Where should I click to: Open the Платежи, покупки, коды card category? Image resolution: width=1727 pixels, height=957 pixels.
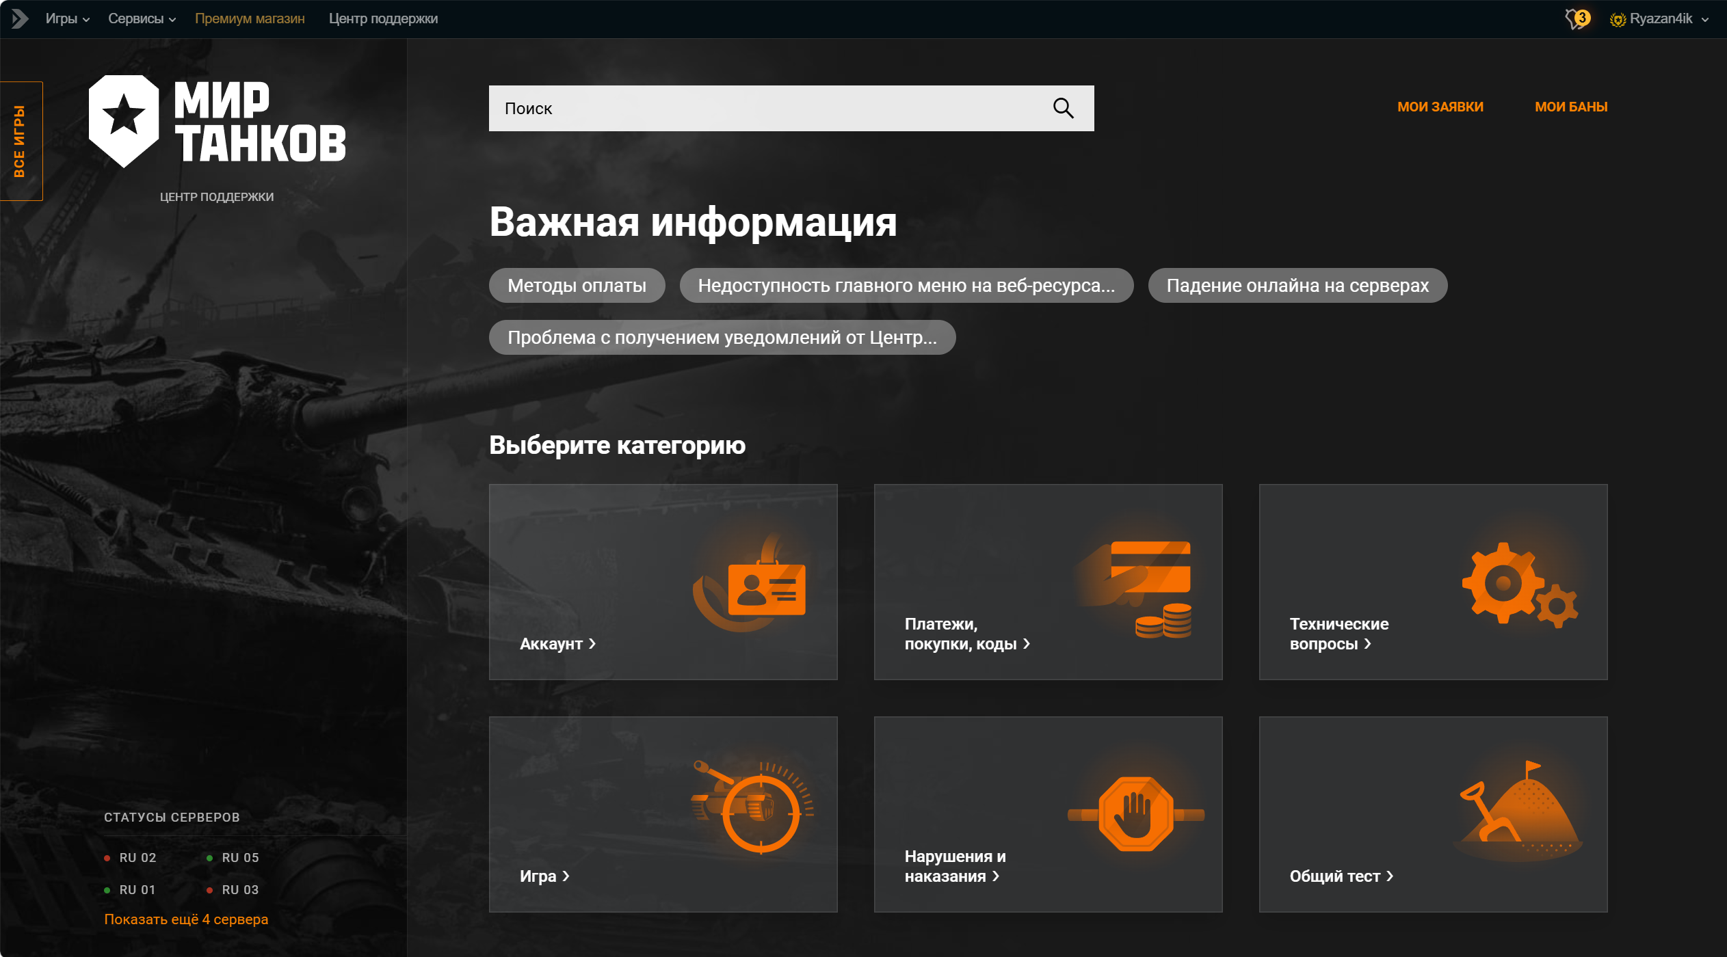(x=1048, y=582)
